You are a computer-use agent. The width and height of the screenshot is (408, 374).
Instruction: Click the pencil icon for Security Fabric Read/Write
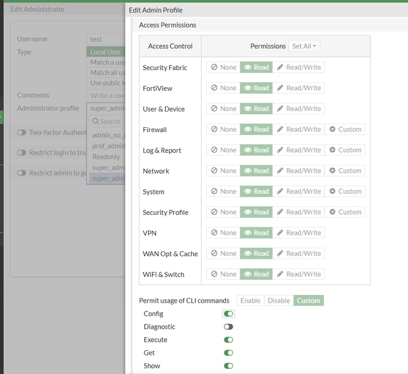click(280, 68)
